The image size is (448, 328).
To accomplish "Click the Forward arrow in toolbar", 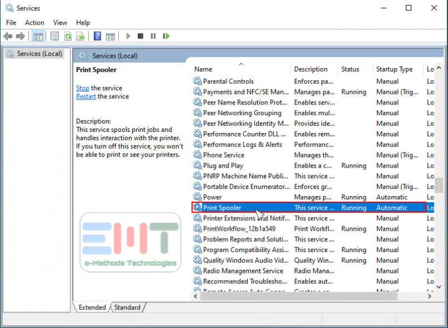I will point(21,36).
